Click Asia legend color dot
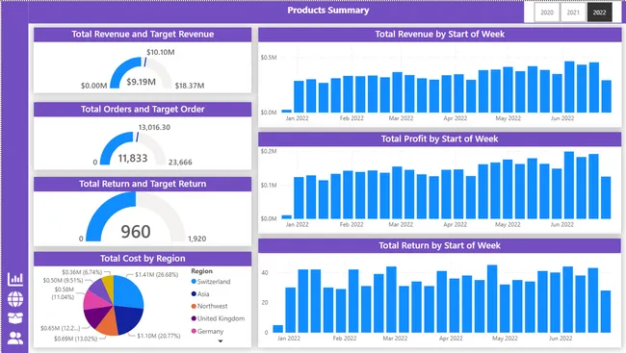The image size is (626, 353). pos(194,294)
